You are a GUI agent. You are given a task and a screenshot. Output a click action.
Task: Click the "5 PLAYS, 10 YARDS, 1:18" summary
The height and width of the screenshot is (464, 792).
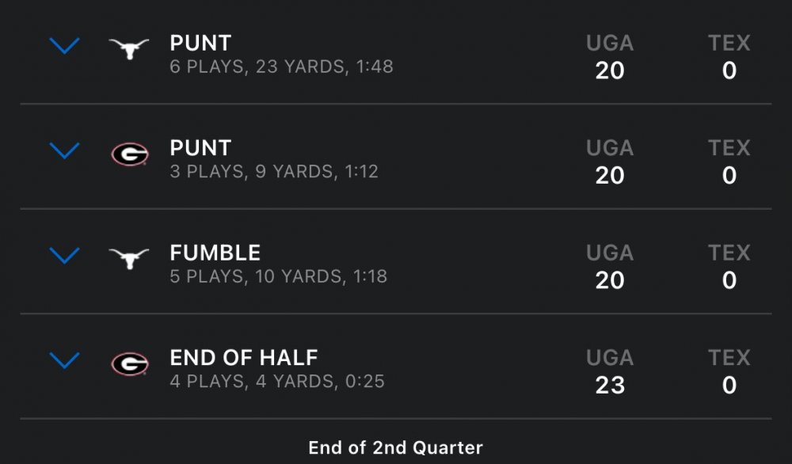[x=278, y=276]
